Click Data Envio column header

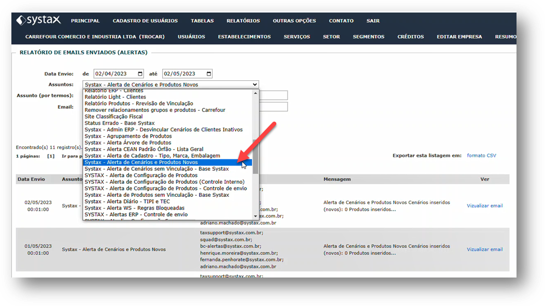31,179
